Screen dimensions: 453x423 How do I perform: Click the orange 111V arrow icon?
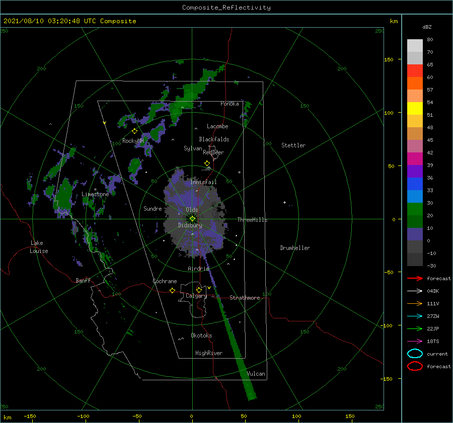[415, 303]
